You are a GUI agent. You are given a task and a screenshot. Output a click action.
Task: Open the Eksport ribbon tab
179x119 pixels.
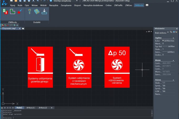coord(77,5)
